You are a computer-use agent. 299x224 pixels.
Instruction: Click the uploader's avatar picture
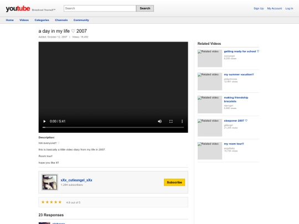pyautogui.click(x=50, y=182)
